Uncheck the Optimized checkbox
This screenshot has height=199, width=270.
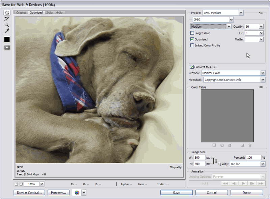click(x=192, y=39)
